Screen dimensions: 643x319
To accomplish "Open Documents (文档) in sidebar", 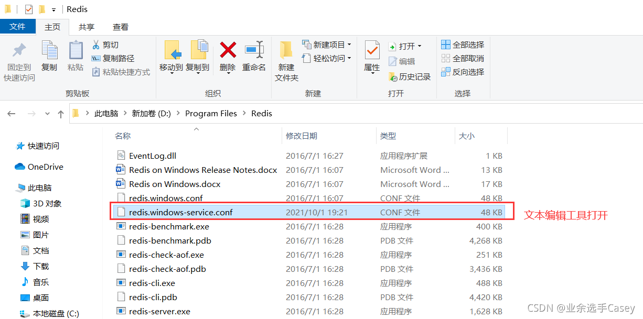I will click(35, 250).
